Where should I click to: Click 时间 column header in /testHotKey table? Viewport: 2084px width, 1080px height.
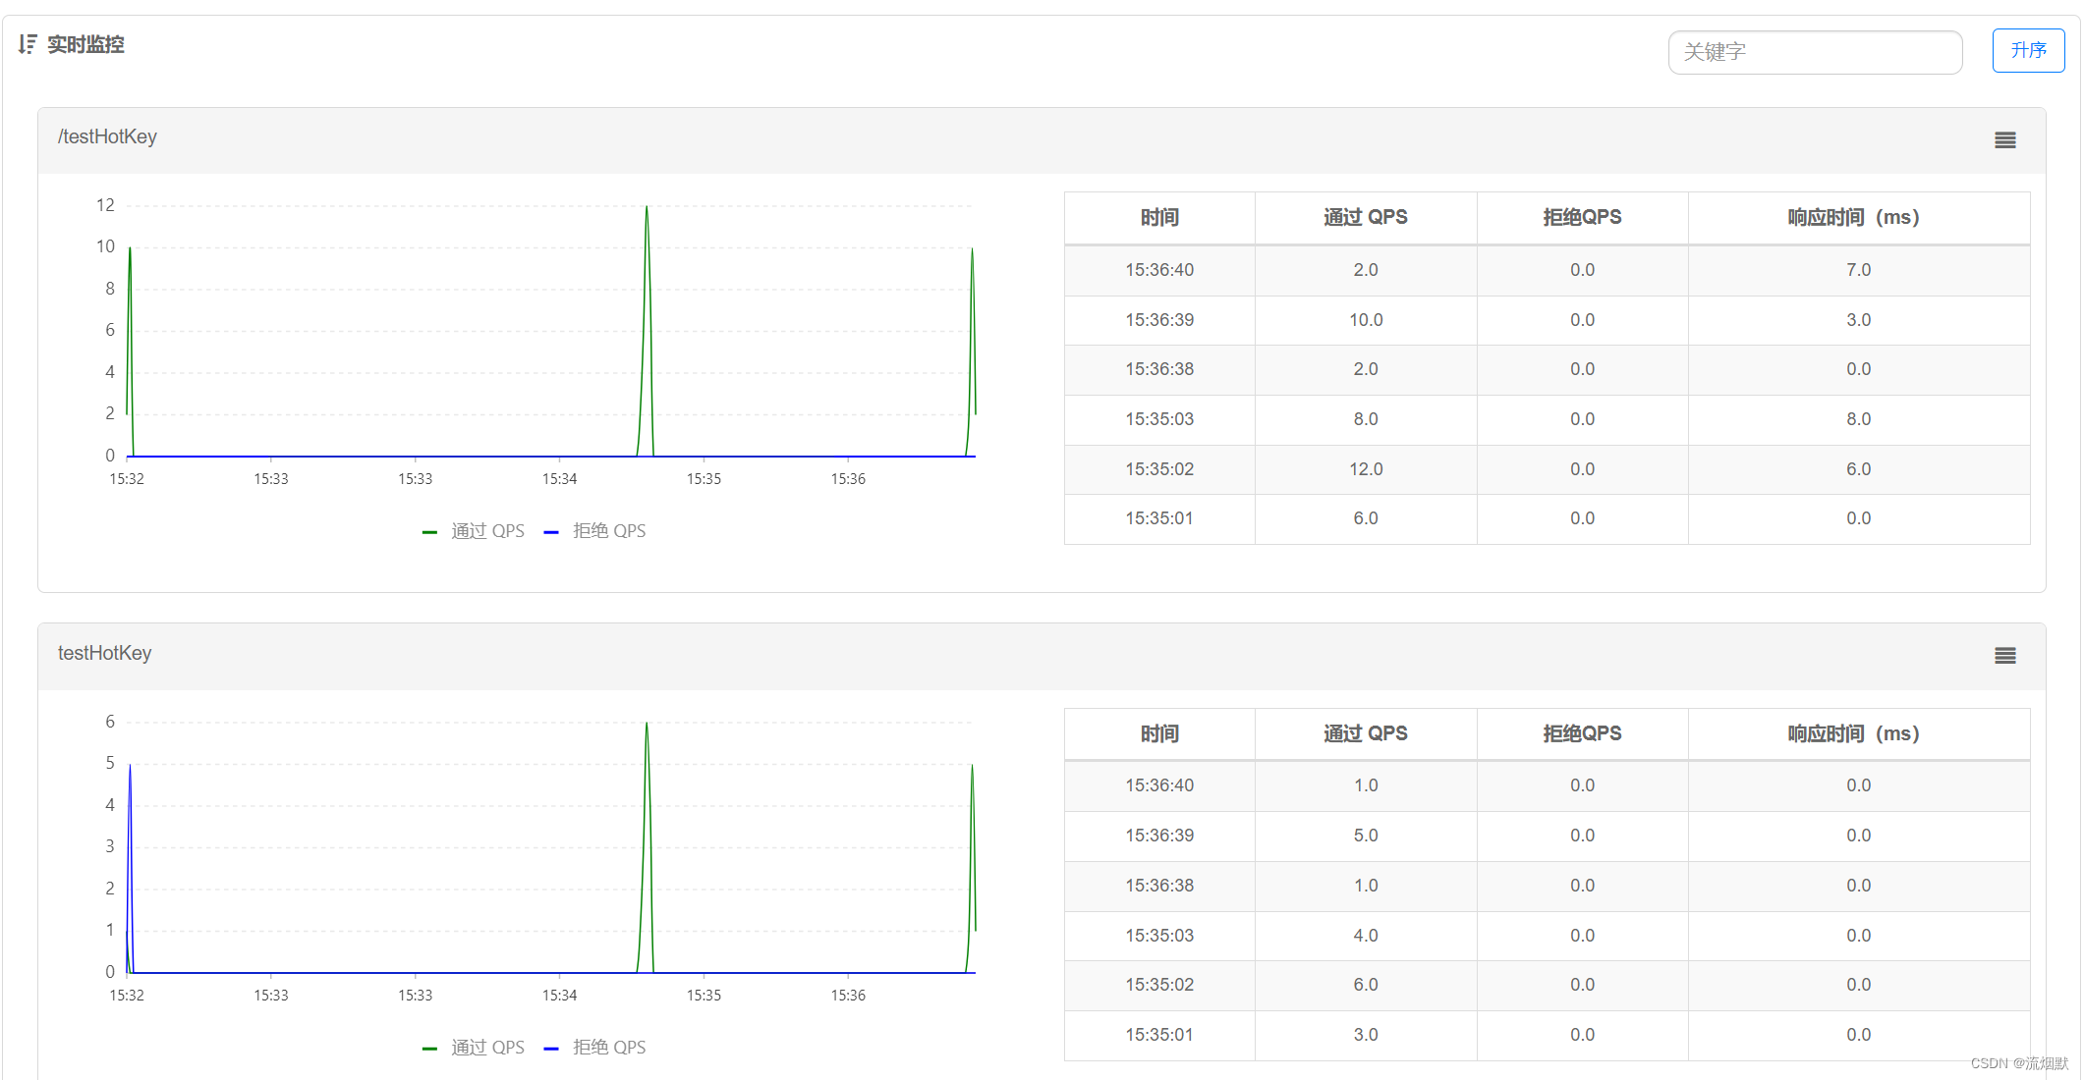[x=1159, y=218]
